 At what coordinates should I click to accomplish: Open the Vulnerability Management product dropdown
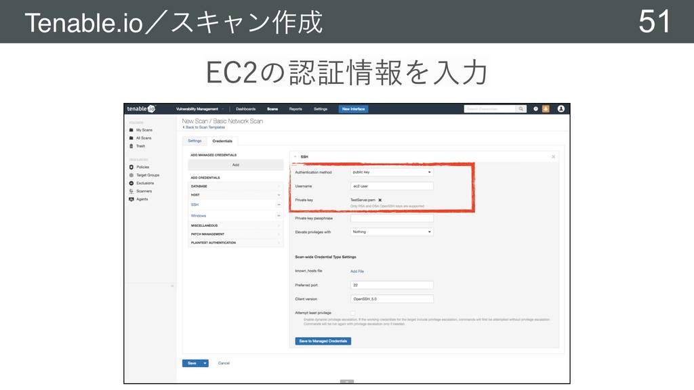[200, 109]
